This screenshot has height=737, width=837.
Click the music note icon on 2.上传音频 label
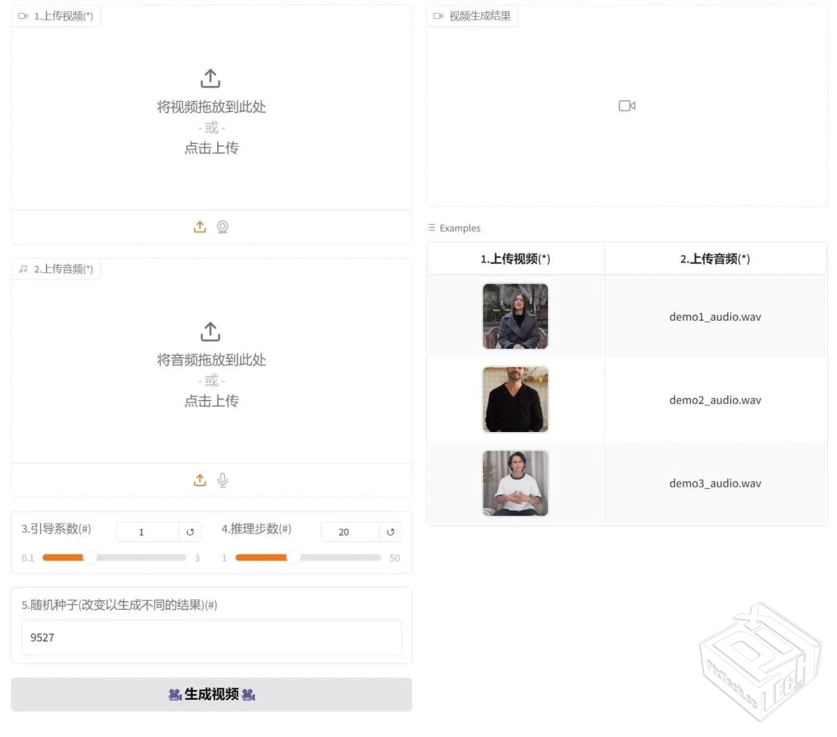click(x=23, y=269)
